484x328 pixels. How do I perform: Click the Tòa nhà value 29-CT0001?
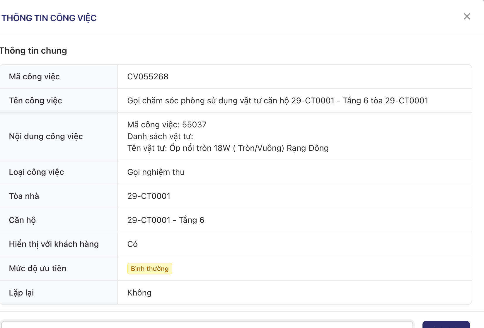coord(149,196)
